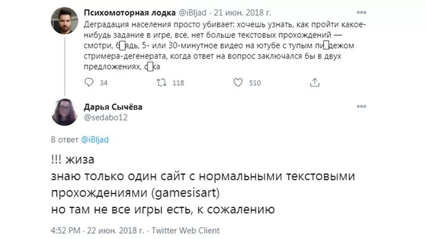Click the retweet arrows icon
Screen dimensions: 426x239
point(161,83)
